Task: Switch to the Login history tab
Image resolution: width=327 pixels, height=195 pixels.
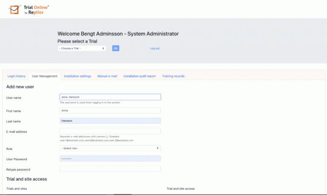Action: [x=17, y=76]
